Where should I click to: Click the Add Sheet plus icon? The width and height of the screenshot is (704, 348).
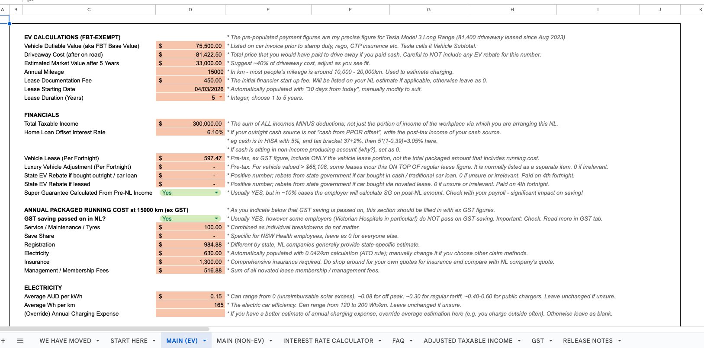point(3,341)
